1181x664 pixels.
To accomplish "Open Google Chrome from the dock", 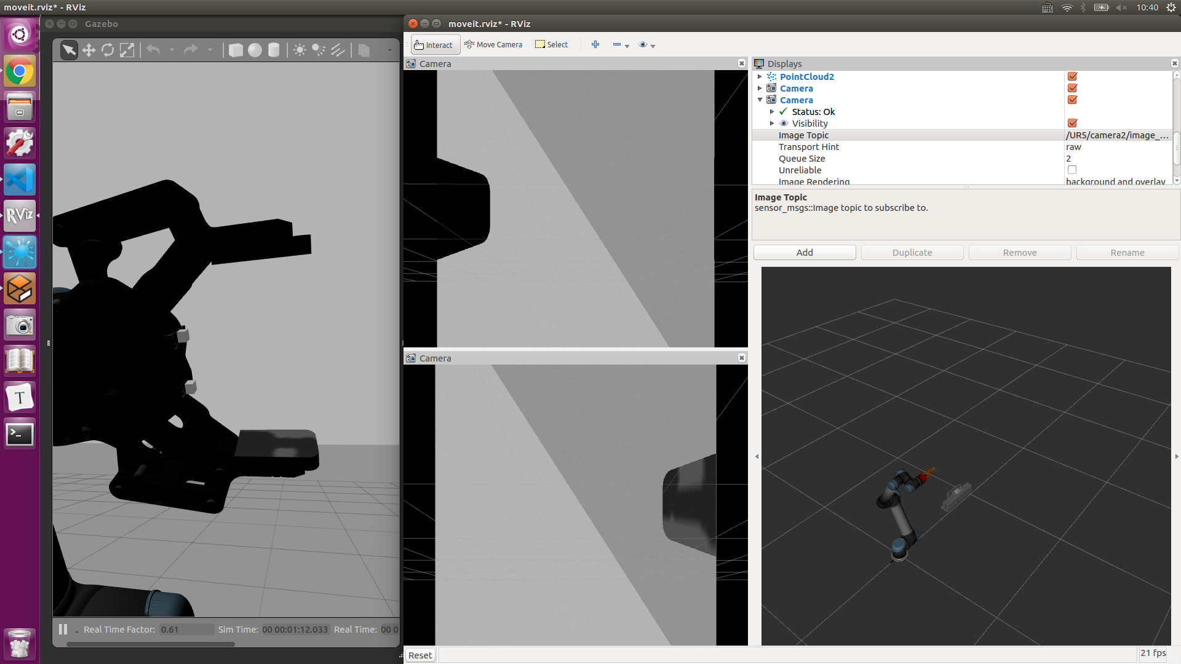I will point(20,71).
